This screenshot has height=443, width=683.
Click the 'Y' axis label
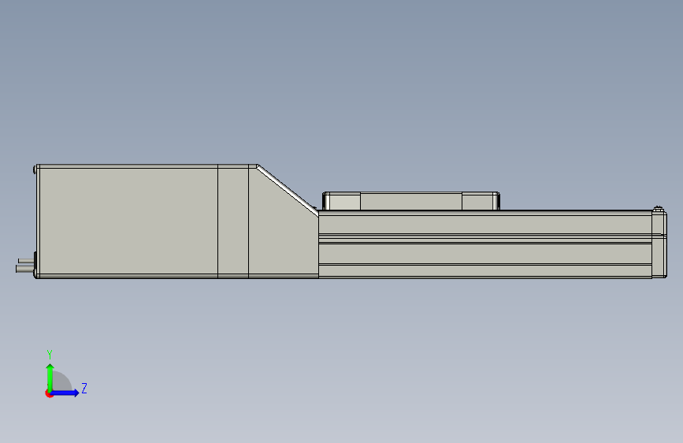(x=50, y=355)
